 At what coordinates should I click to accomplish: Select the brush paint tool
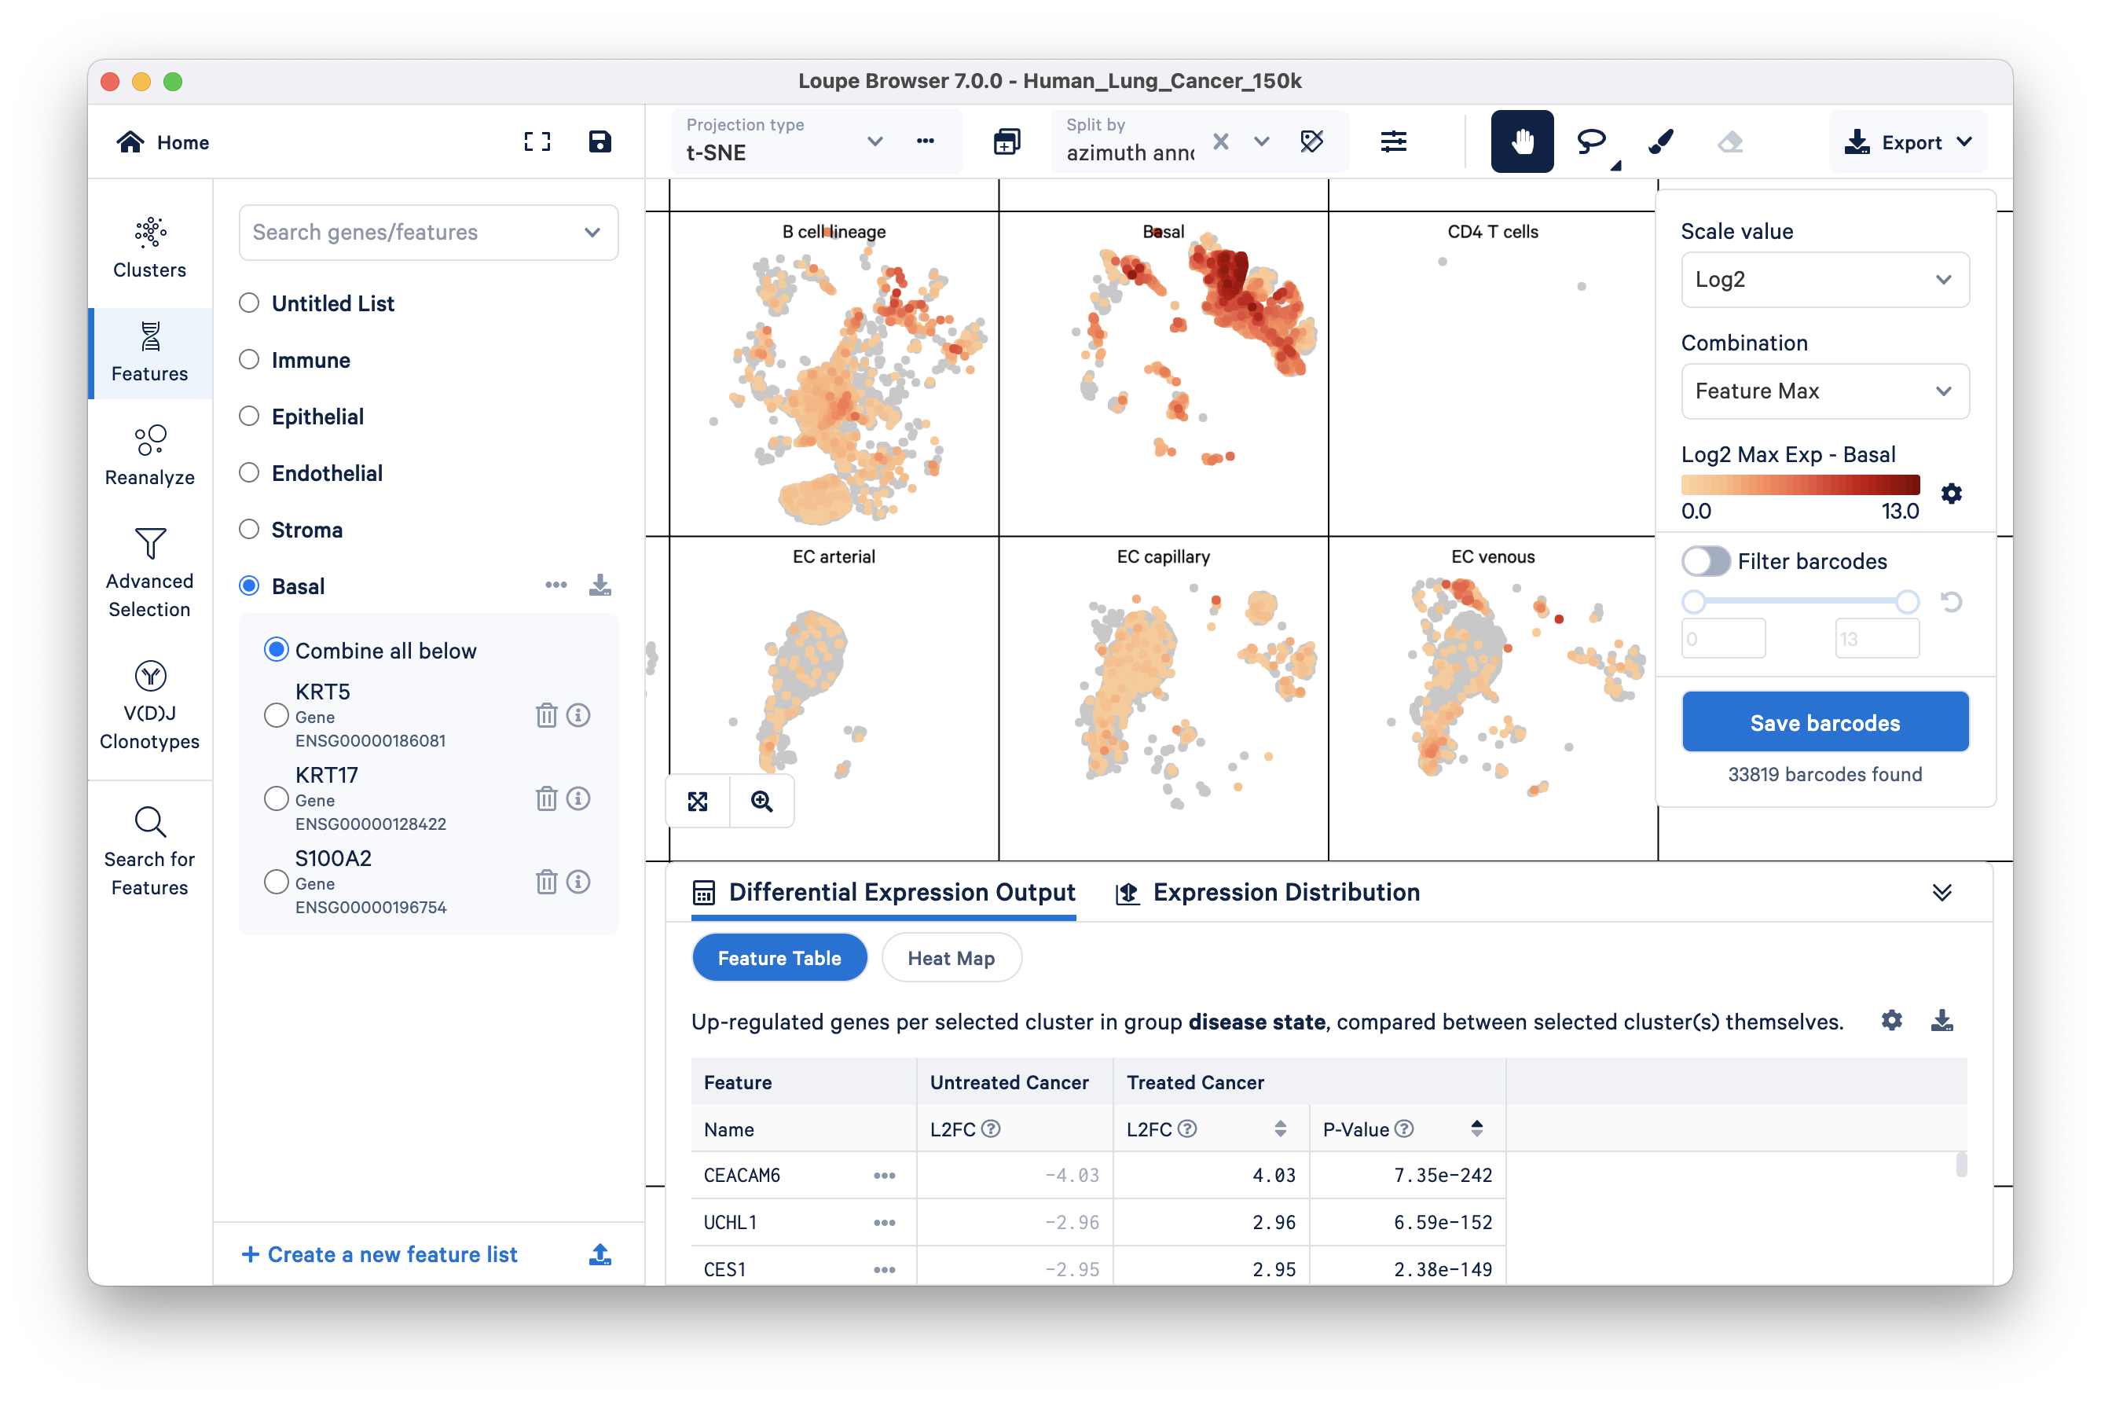coord(1660,141)
